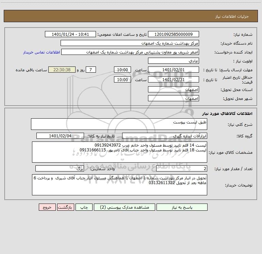
Task: Click the واحد شمارش label
Action: tap(102, 169)
